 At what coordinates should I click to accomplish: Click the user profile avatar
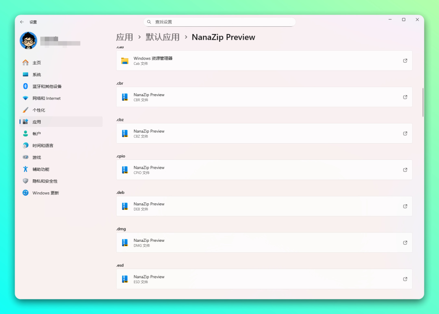point(28,41)
